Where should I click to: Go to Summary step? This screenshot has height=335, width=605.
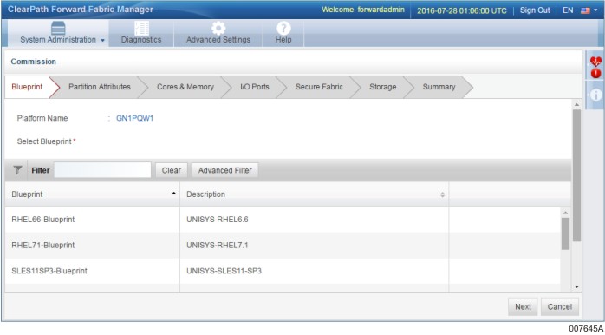[x=439, y=87]
